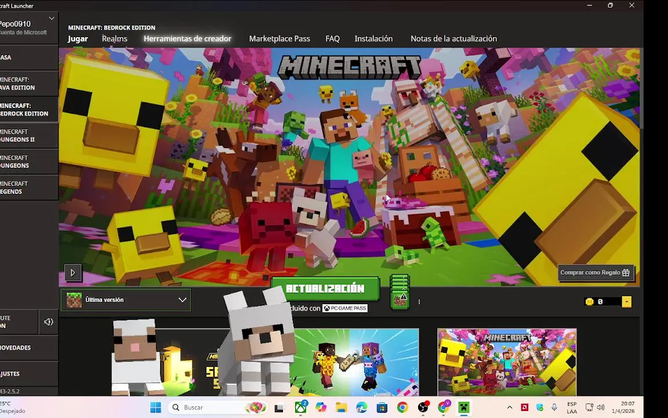Open Ajustes in the sidebar
This screenshot has height=418, width=668.
[29, 374]
